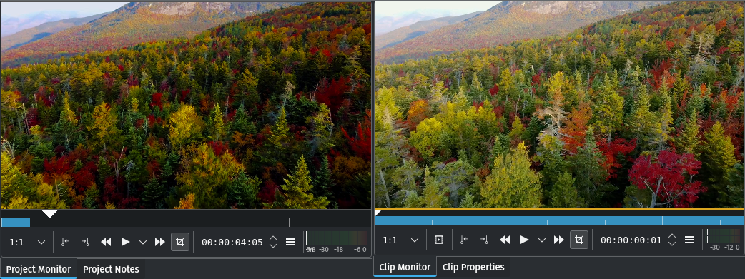Click the blue zone bar in Project Monitor ruler
The width and height of the screenshot is (745, 279).
click(x=16, y=223)
